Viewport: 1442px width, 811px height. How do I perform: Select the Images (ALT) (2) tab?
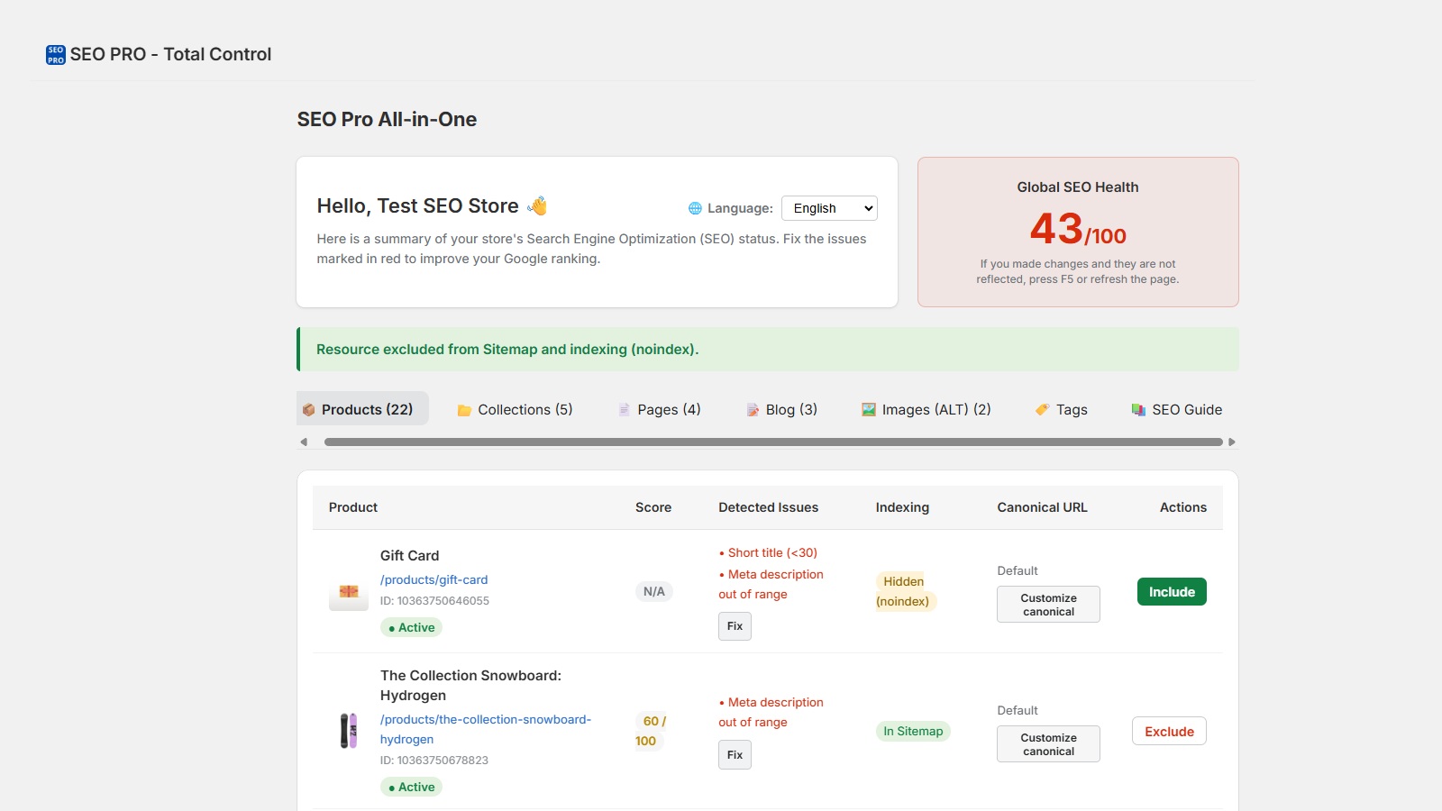[x=926, y=409]
